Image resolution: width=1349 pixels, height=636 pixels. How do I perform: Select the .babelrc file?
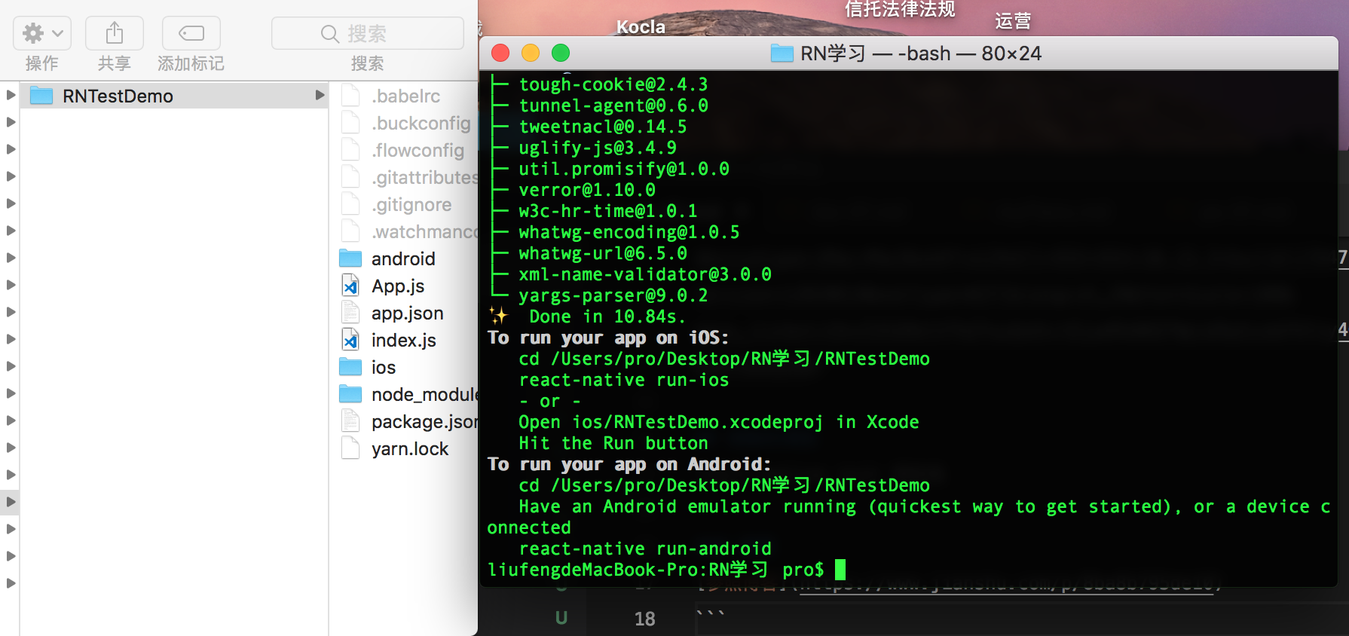click(405, 96)
